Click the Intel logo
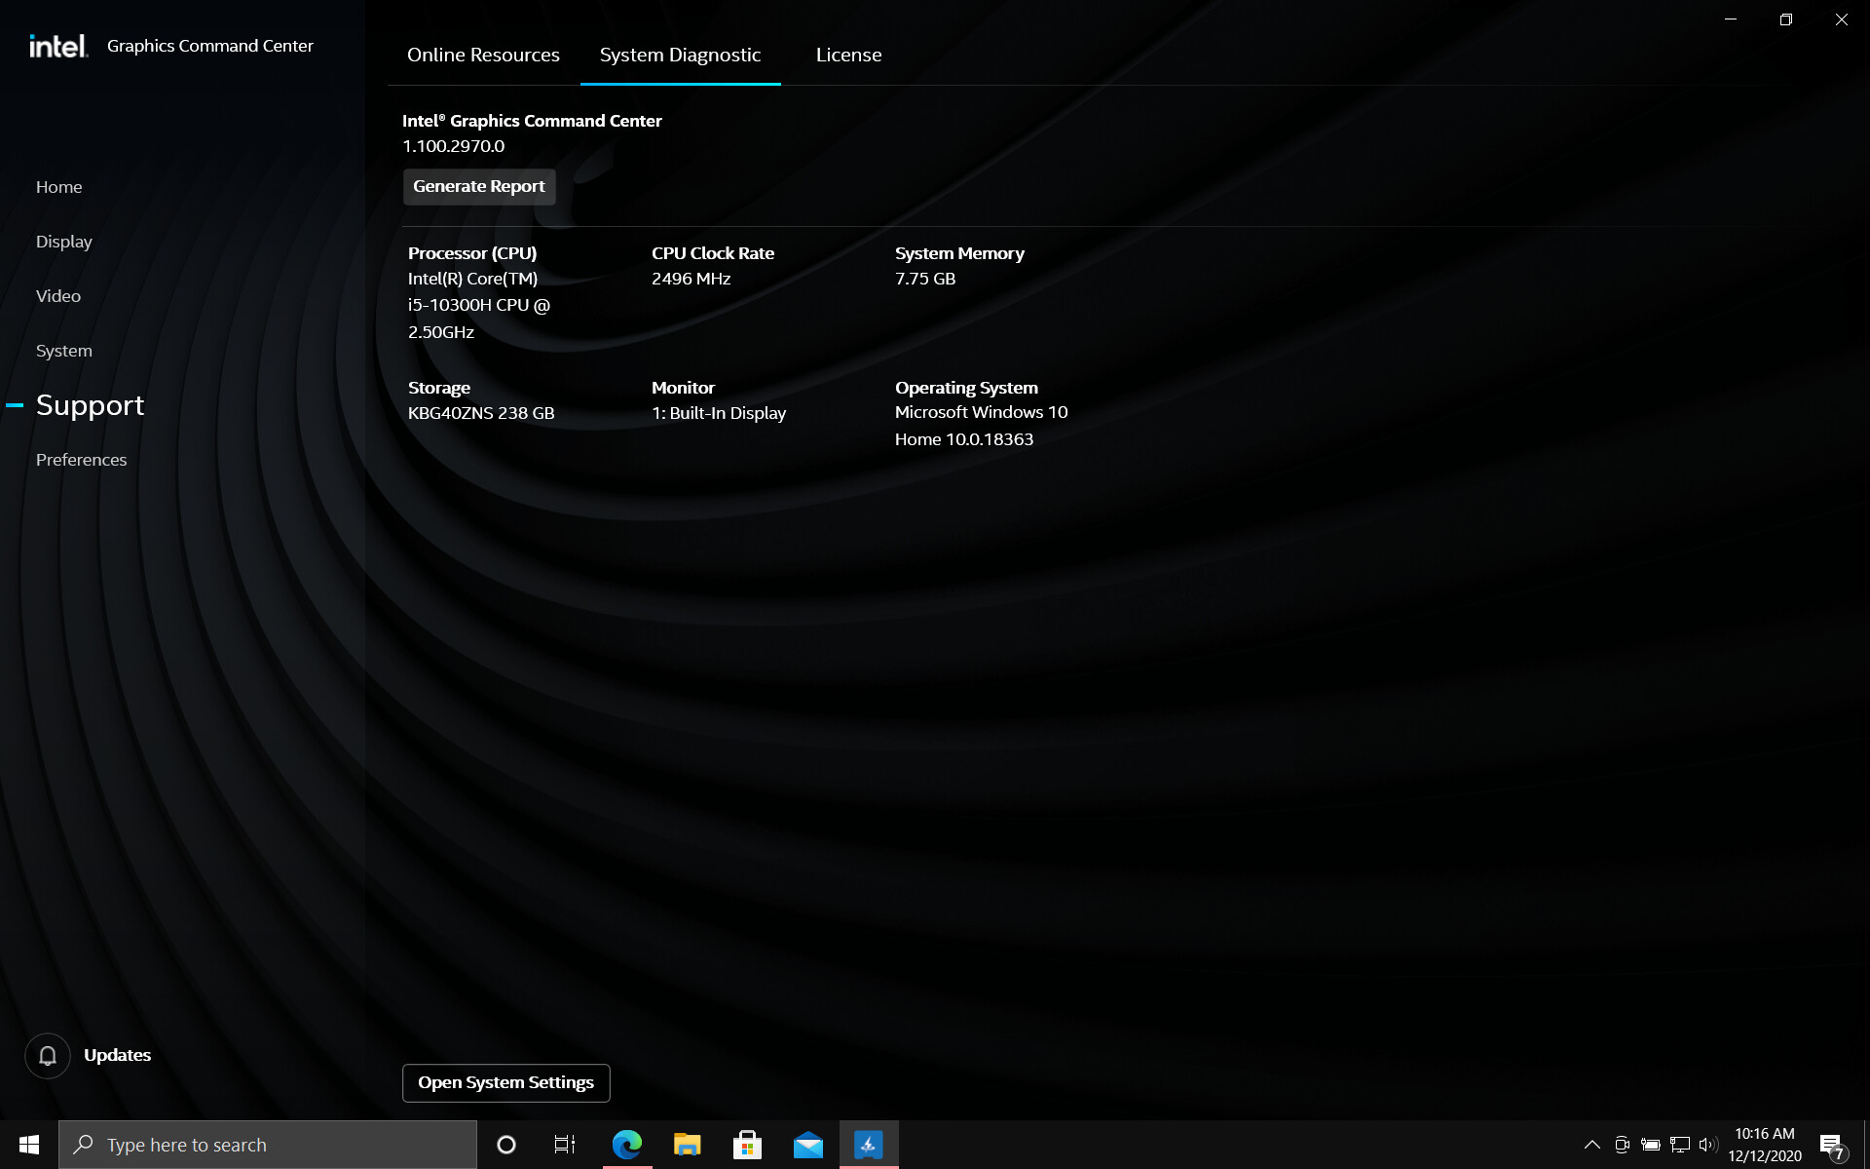 click(58, 46)
